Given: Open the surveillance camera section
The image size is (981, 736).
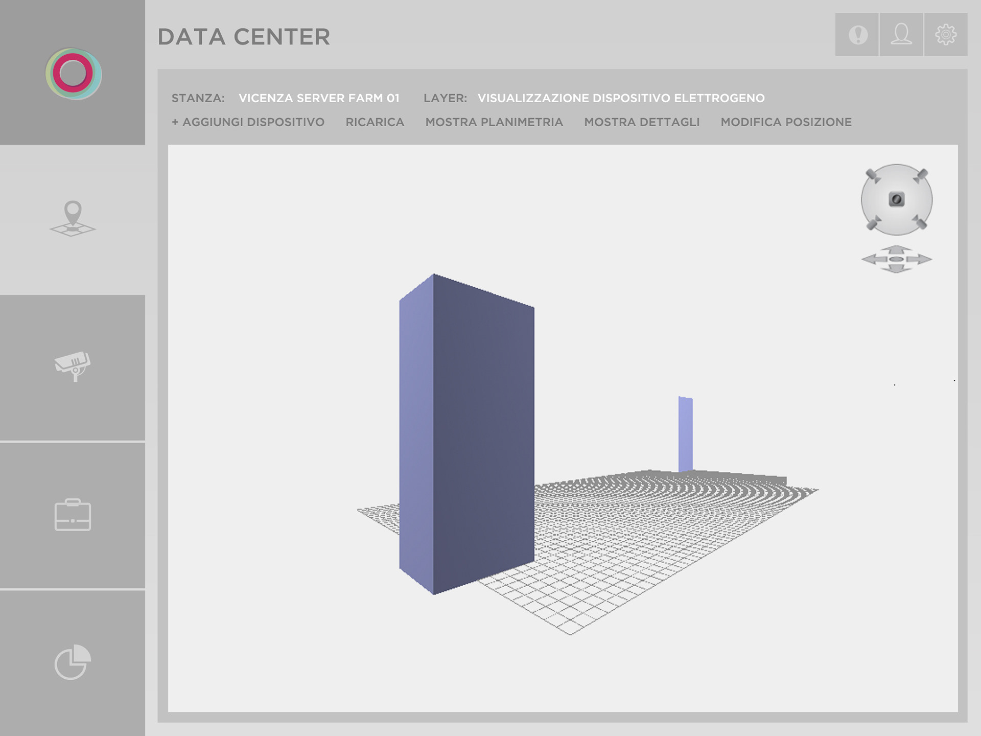Looking at the screenshot, I should (73, 366).
